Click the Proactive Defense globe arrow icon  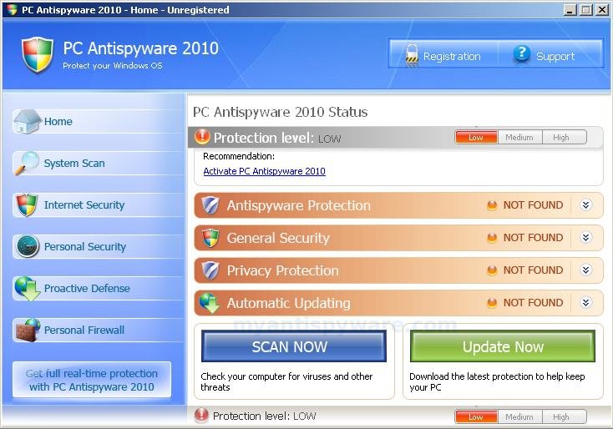click(28, 288)
